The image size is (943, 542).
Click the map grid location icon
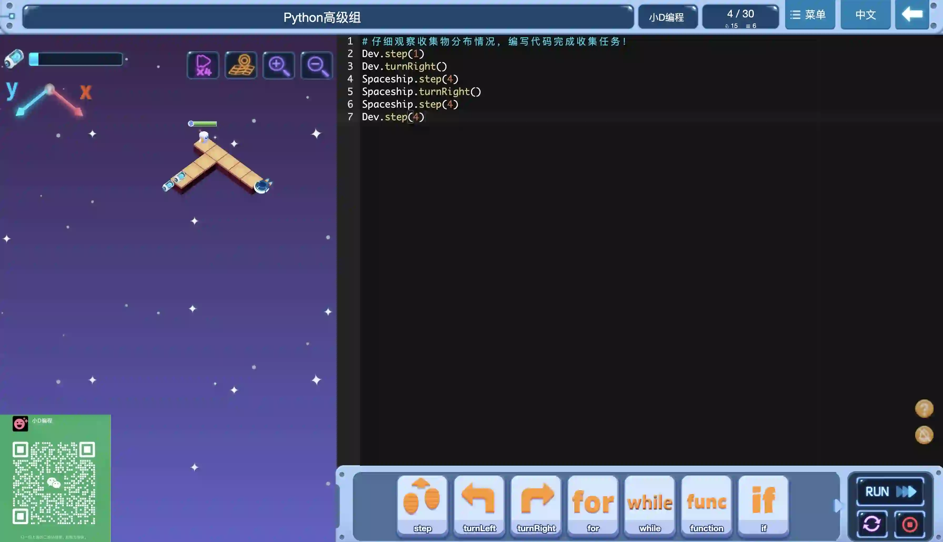241,65
